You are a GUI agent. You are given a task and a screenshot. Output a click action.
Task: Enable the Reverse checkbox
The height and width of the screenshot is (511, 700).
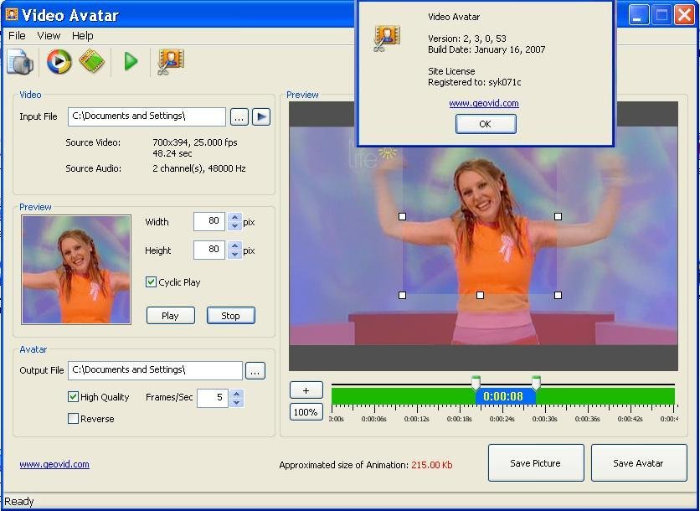point(74,419)
